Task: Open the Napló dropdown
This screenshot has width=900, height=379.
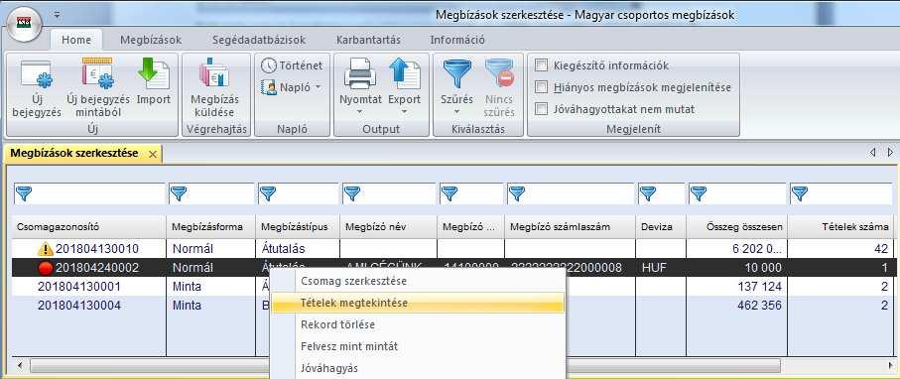Action: click(x=291, y=87)
